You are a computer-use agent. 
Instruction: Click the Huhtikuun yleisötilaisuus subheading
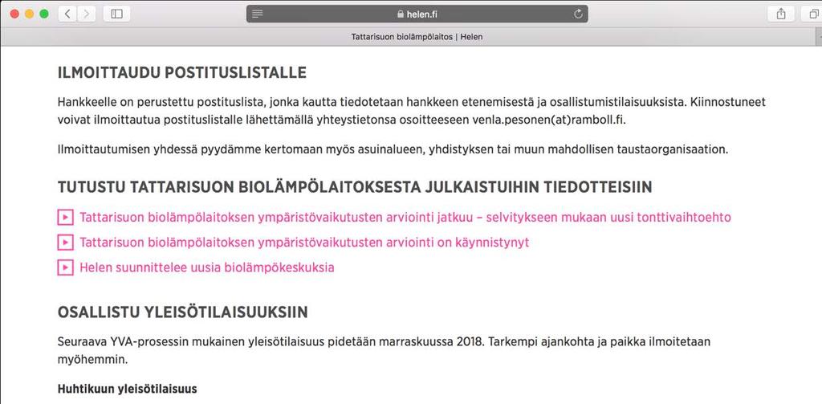pyautogui.click(x=128, y=389)
